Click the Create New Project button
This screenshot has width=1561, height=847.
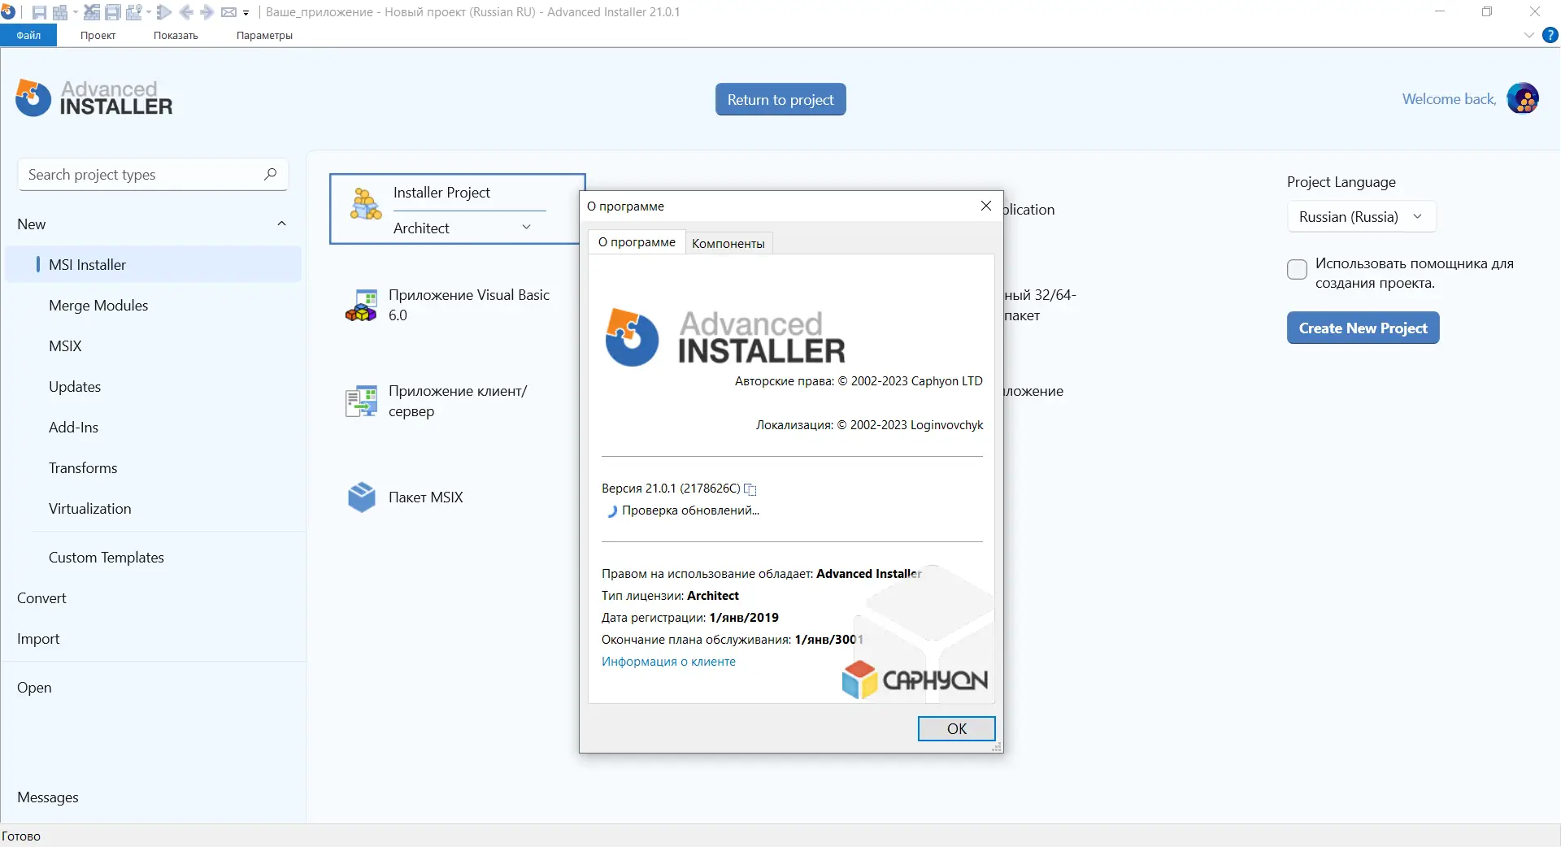point(1363,328)
